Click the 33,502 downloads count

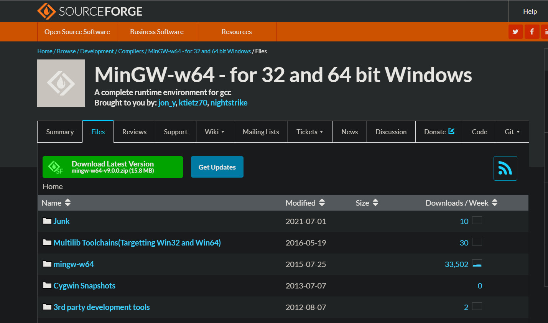[x=456, y=264]
